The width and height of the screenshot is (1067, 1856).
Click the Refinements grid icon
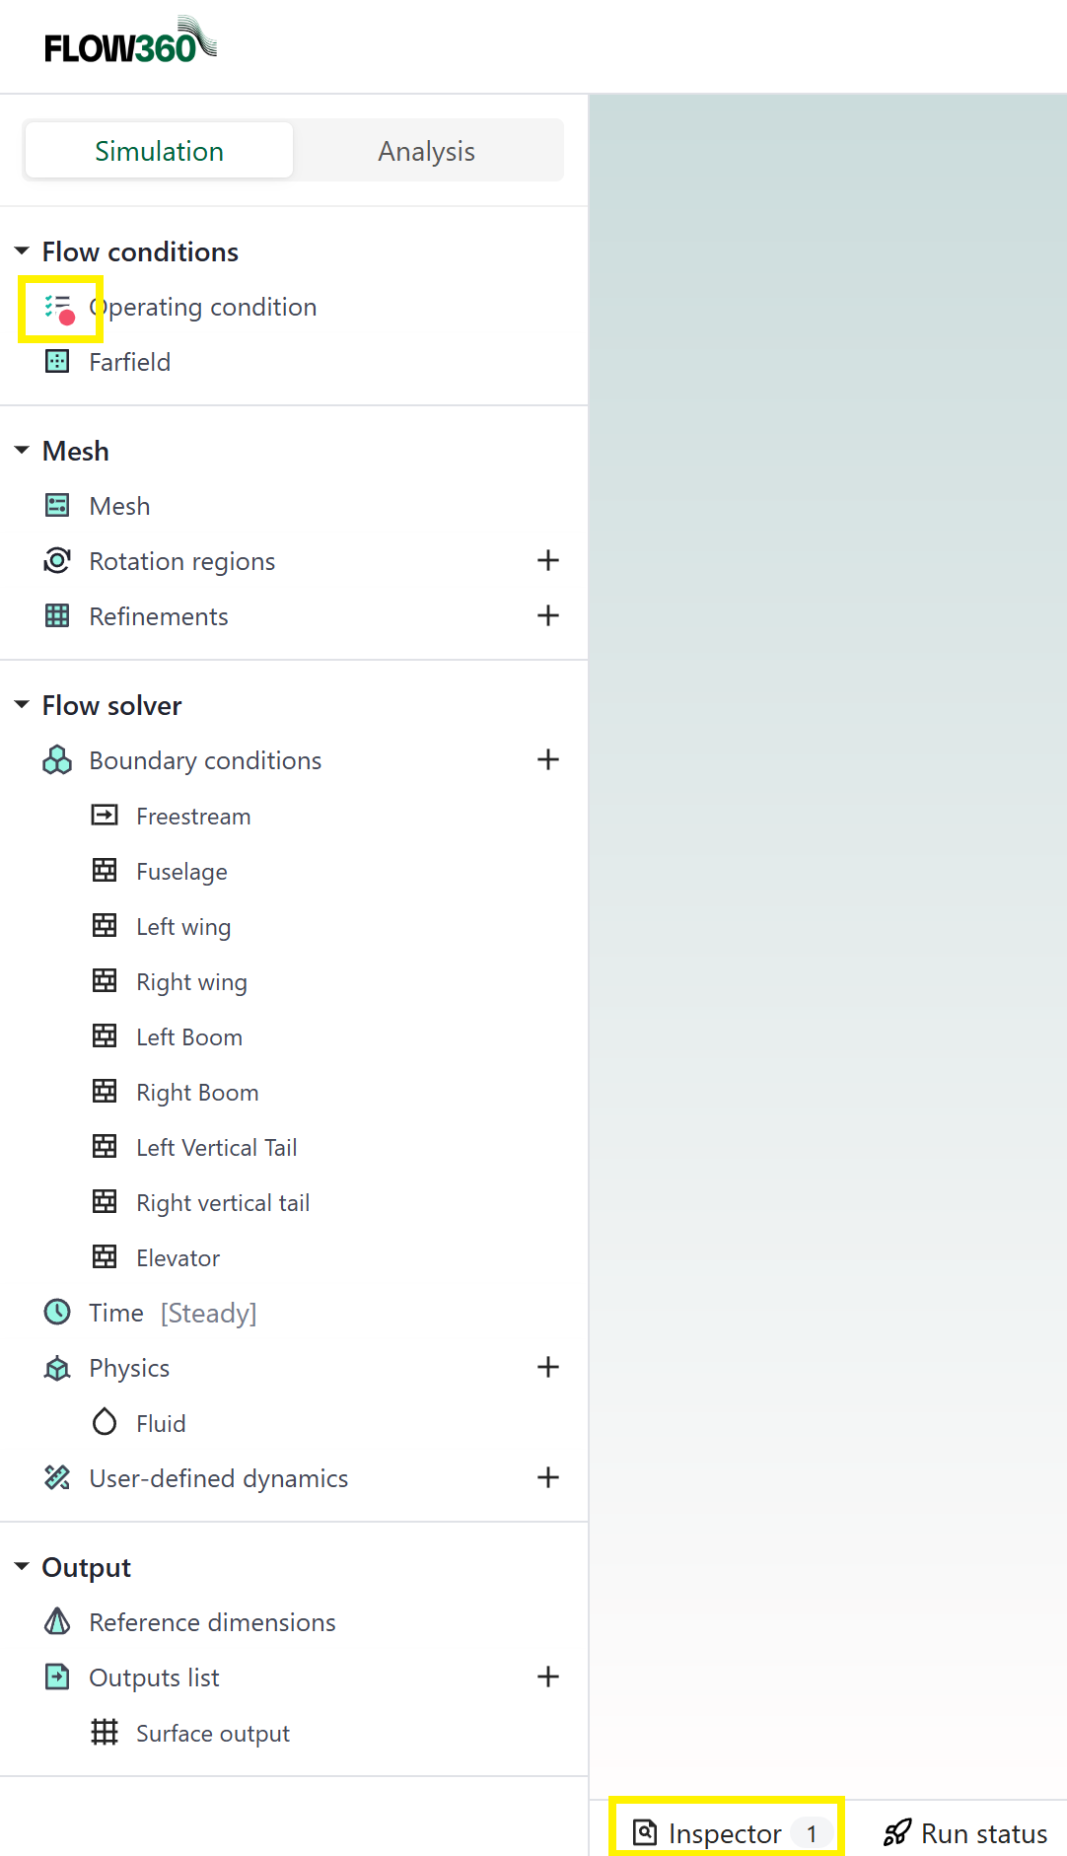tap(57, 616)
